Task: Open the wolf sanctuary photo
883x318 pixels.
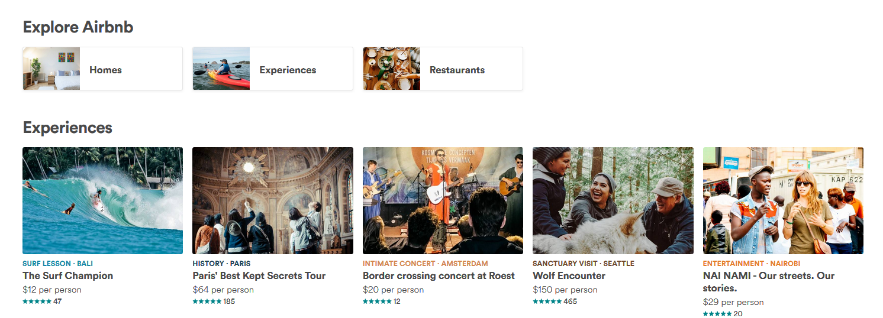Action: tap(613, 200)
